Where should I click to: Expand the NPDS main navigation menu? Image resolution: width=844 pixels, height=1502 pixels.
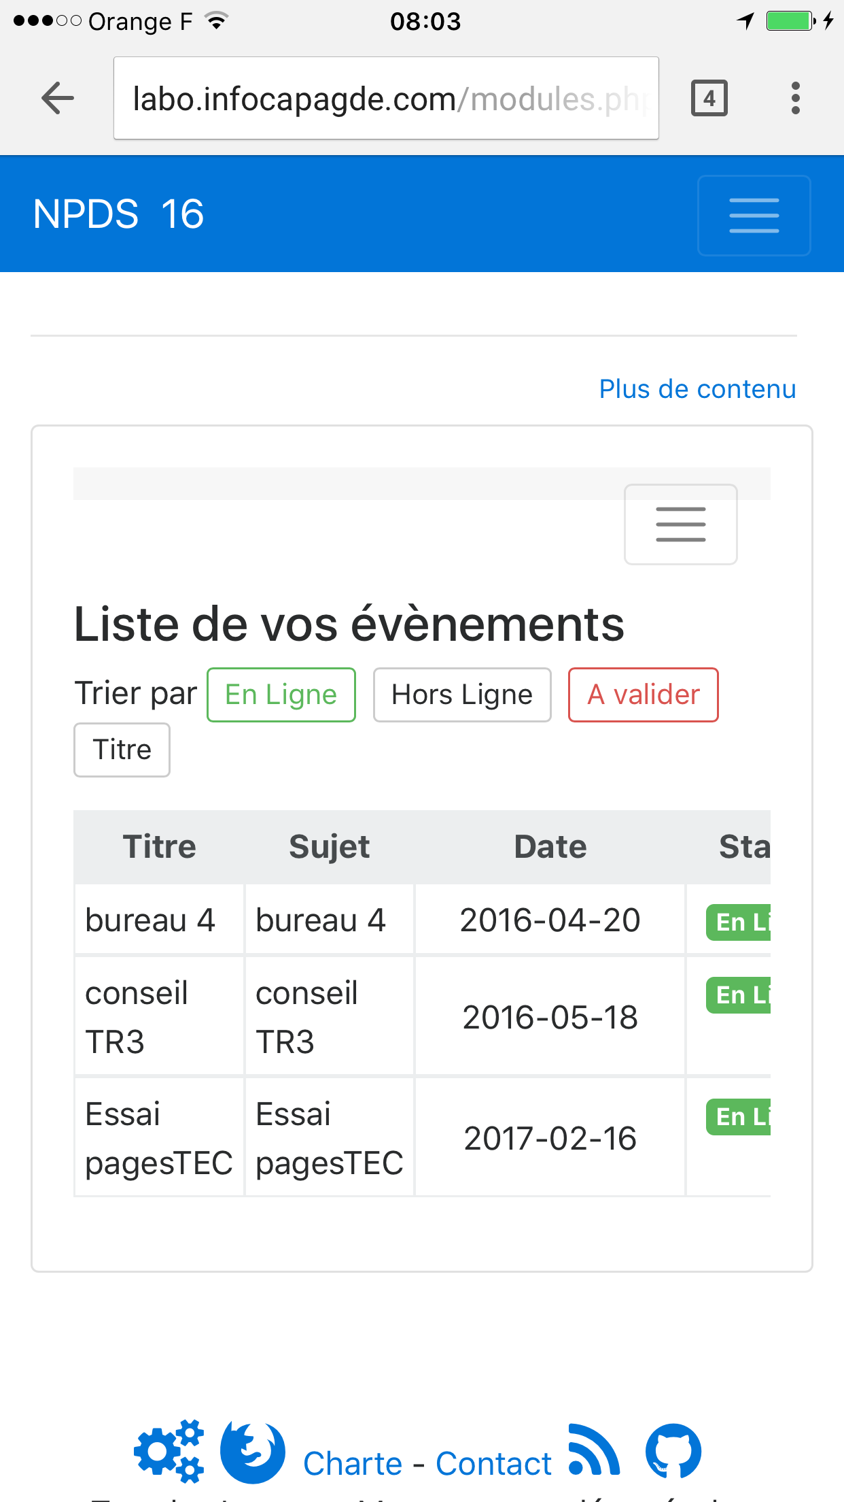point(754,216)
